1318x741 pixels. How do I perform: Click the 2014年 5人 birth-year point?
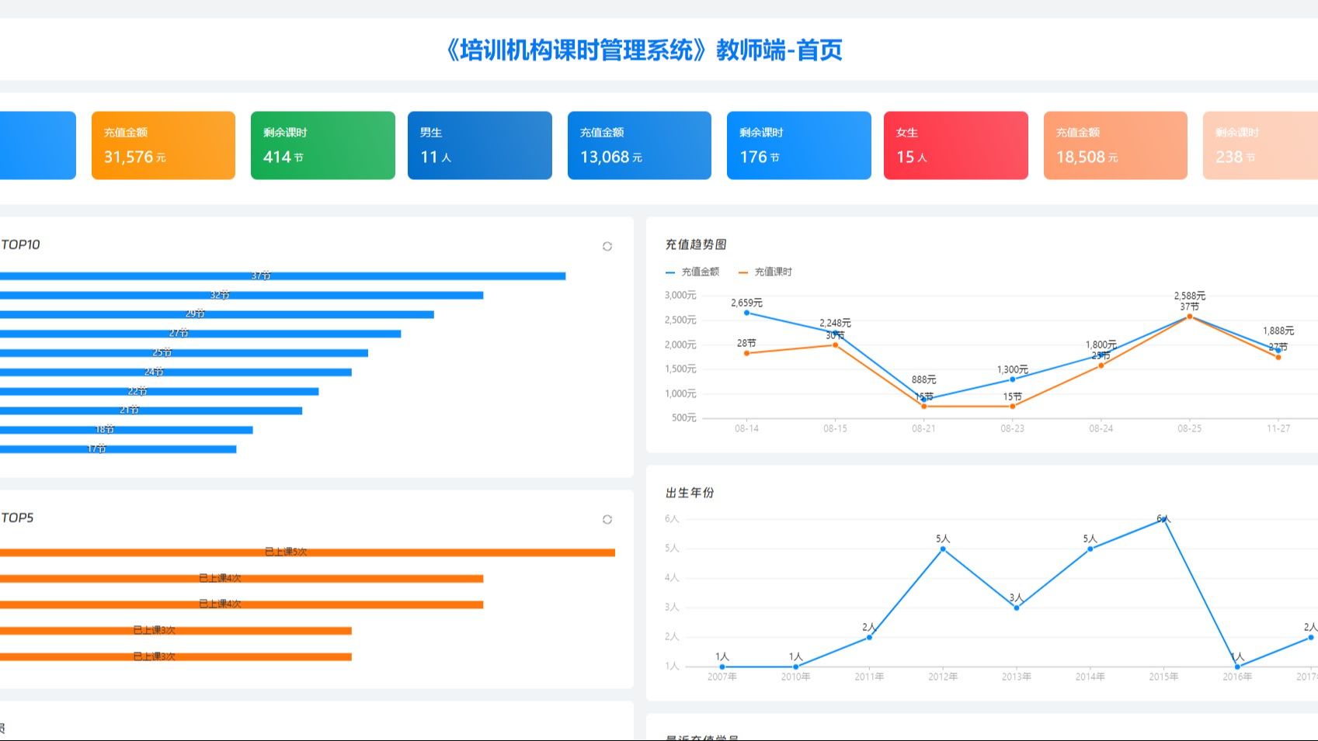[1090, 549]
